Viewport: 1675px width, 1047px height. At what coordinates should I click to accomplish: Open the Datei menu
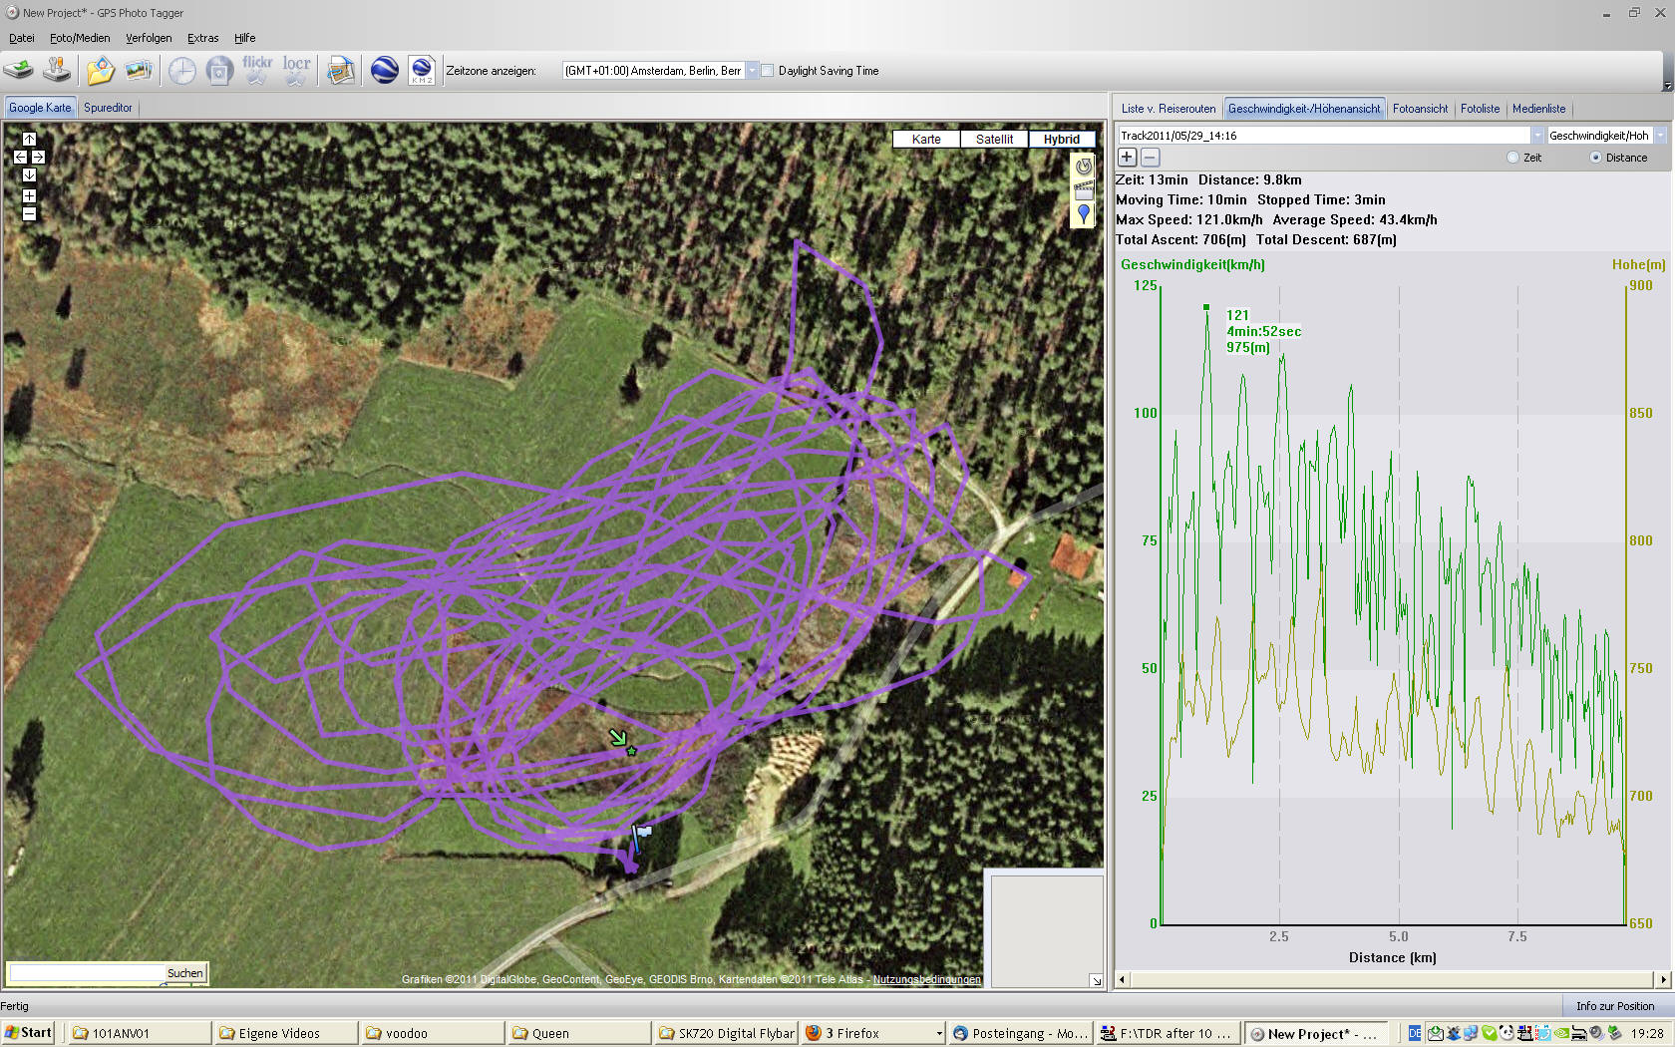click(x=21, y=38)
